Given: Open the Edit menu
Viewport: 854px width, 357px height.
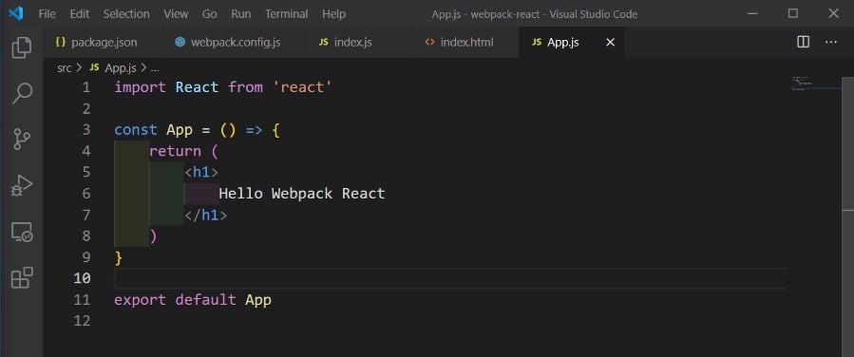Looking at the screenshot, I should (80, 13).
